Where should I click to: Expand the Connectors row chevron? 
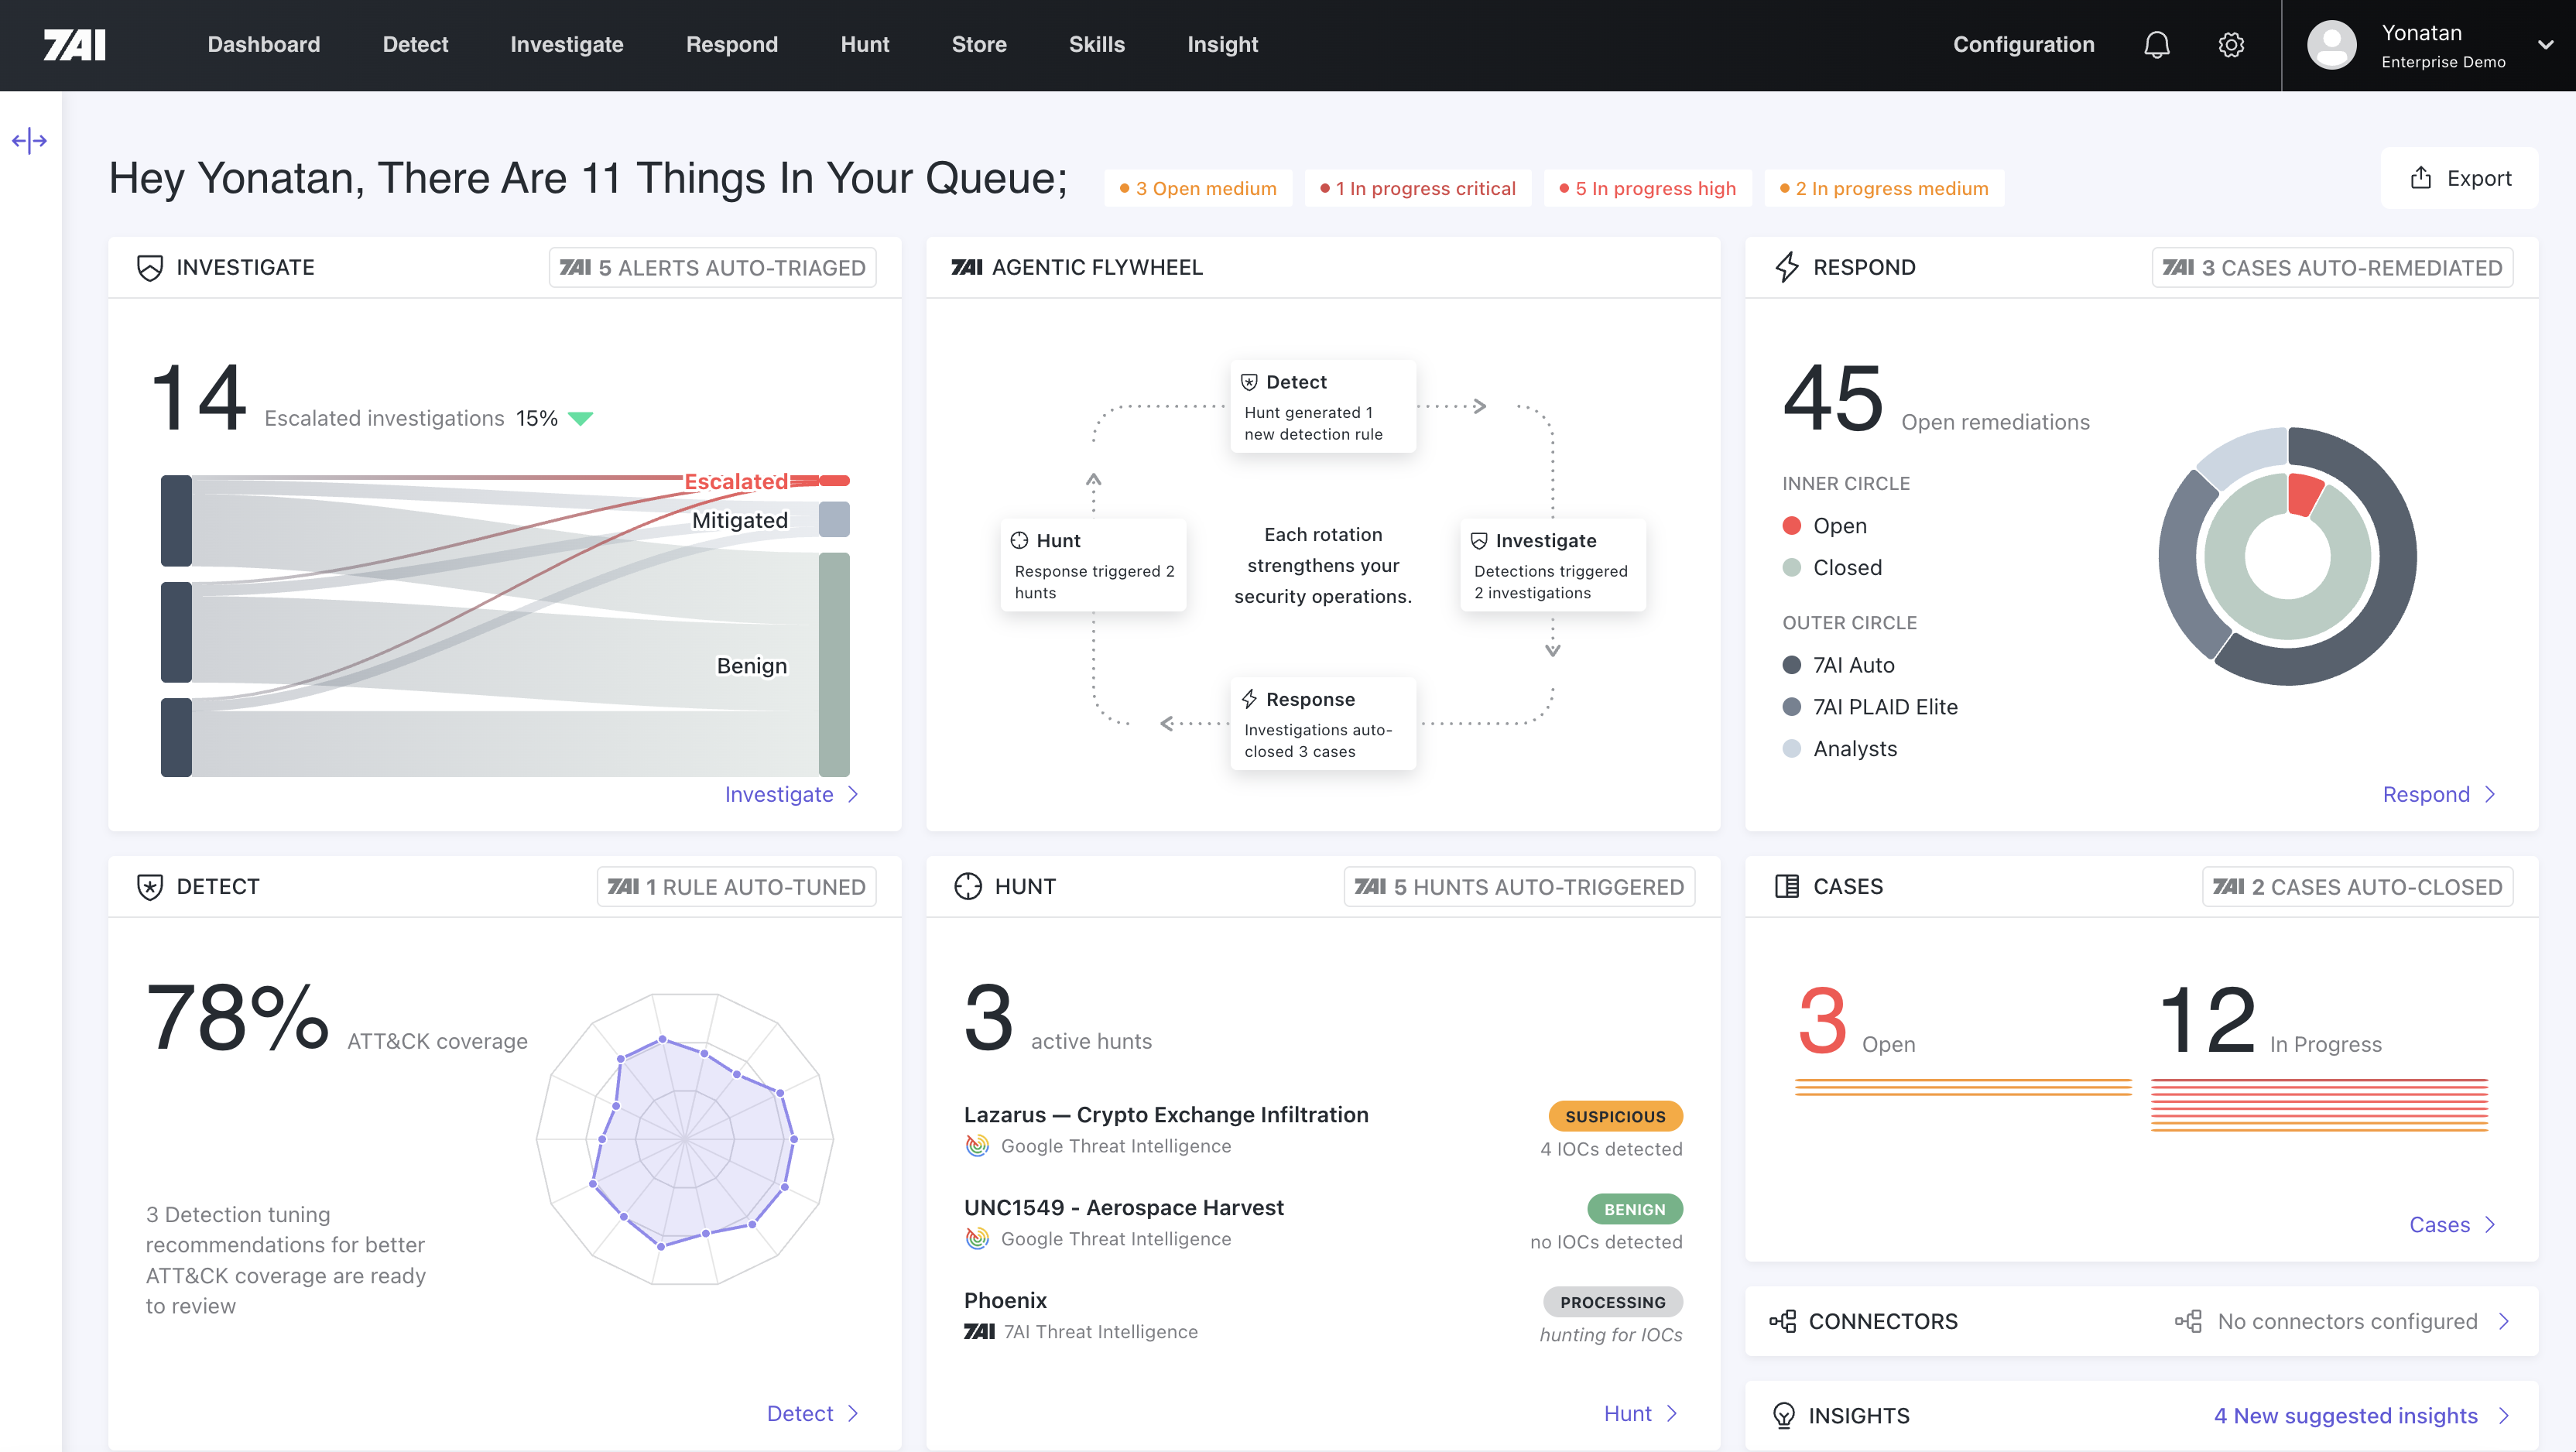tap(2504, 1321)
